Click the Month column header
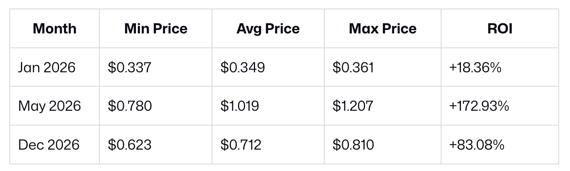The height and width of the screenshot is (171, 570). (x=54, y=29)
